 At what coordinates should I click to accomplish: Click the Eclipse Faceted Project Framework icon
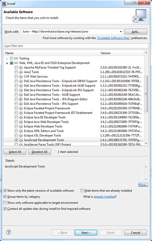(x=21, y=108)
